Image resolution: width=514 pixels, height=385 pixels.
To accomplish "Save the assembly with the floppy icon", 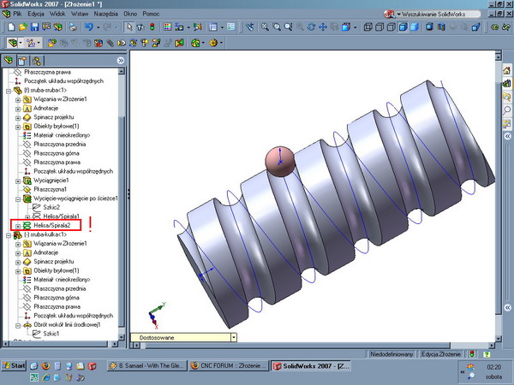I will click(34, 27).
